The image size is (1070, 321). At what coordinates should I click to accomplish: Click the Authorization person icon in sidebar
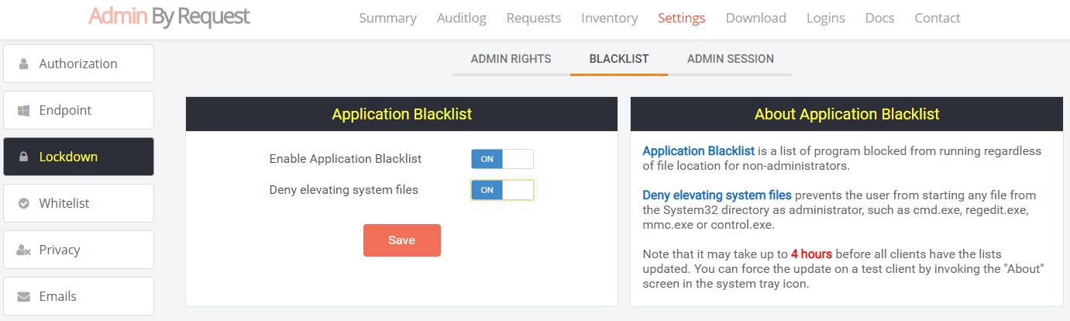(23, 64)
